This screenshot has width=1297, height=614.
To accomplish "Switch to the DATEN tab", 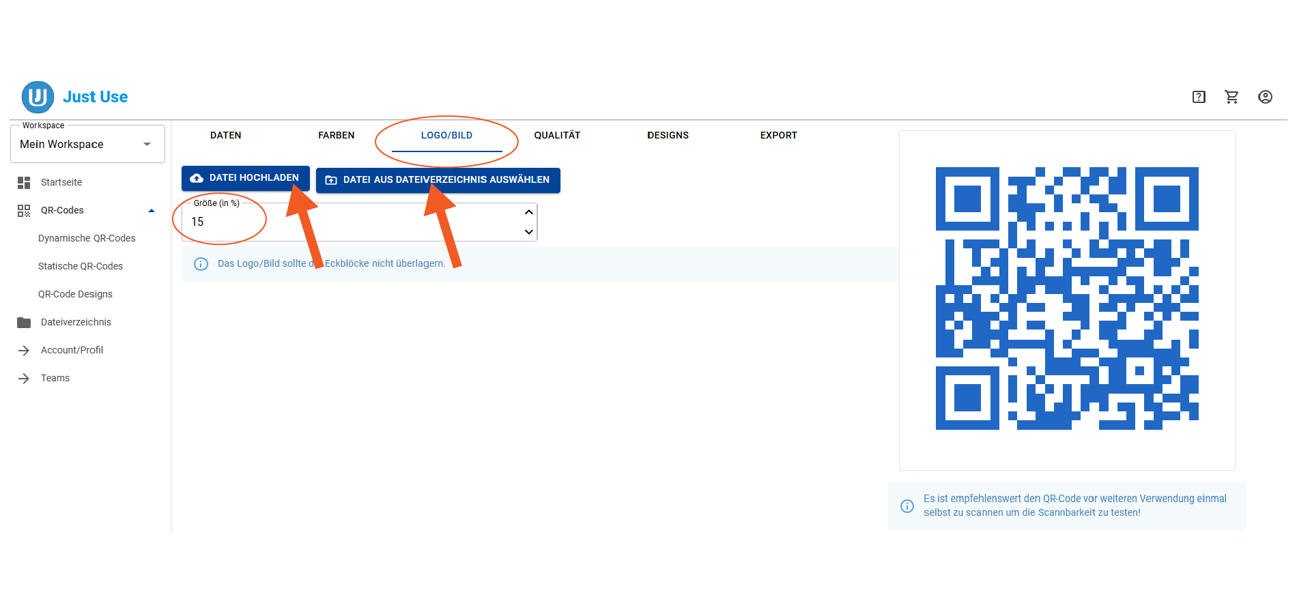I will tap(226, 135).
